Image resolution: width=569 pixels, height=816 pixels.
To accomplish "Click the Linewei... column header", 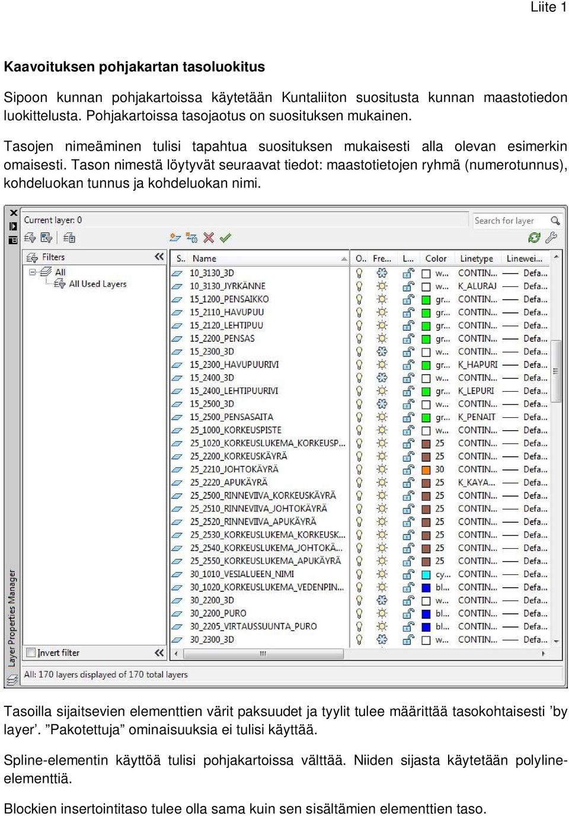I will click(525, 258).
